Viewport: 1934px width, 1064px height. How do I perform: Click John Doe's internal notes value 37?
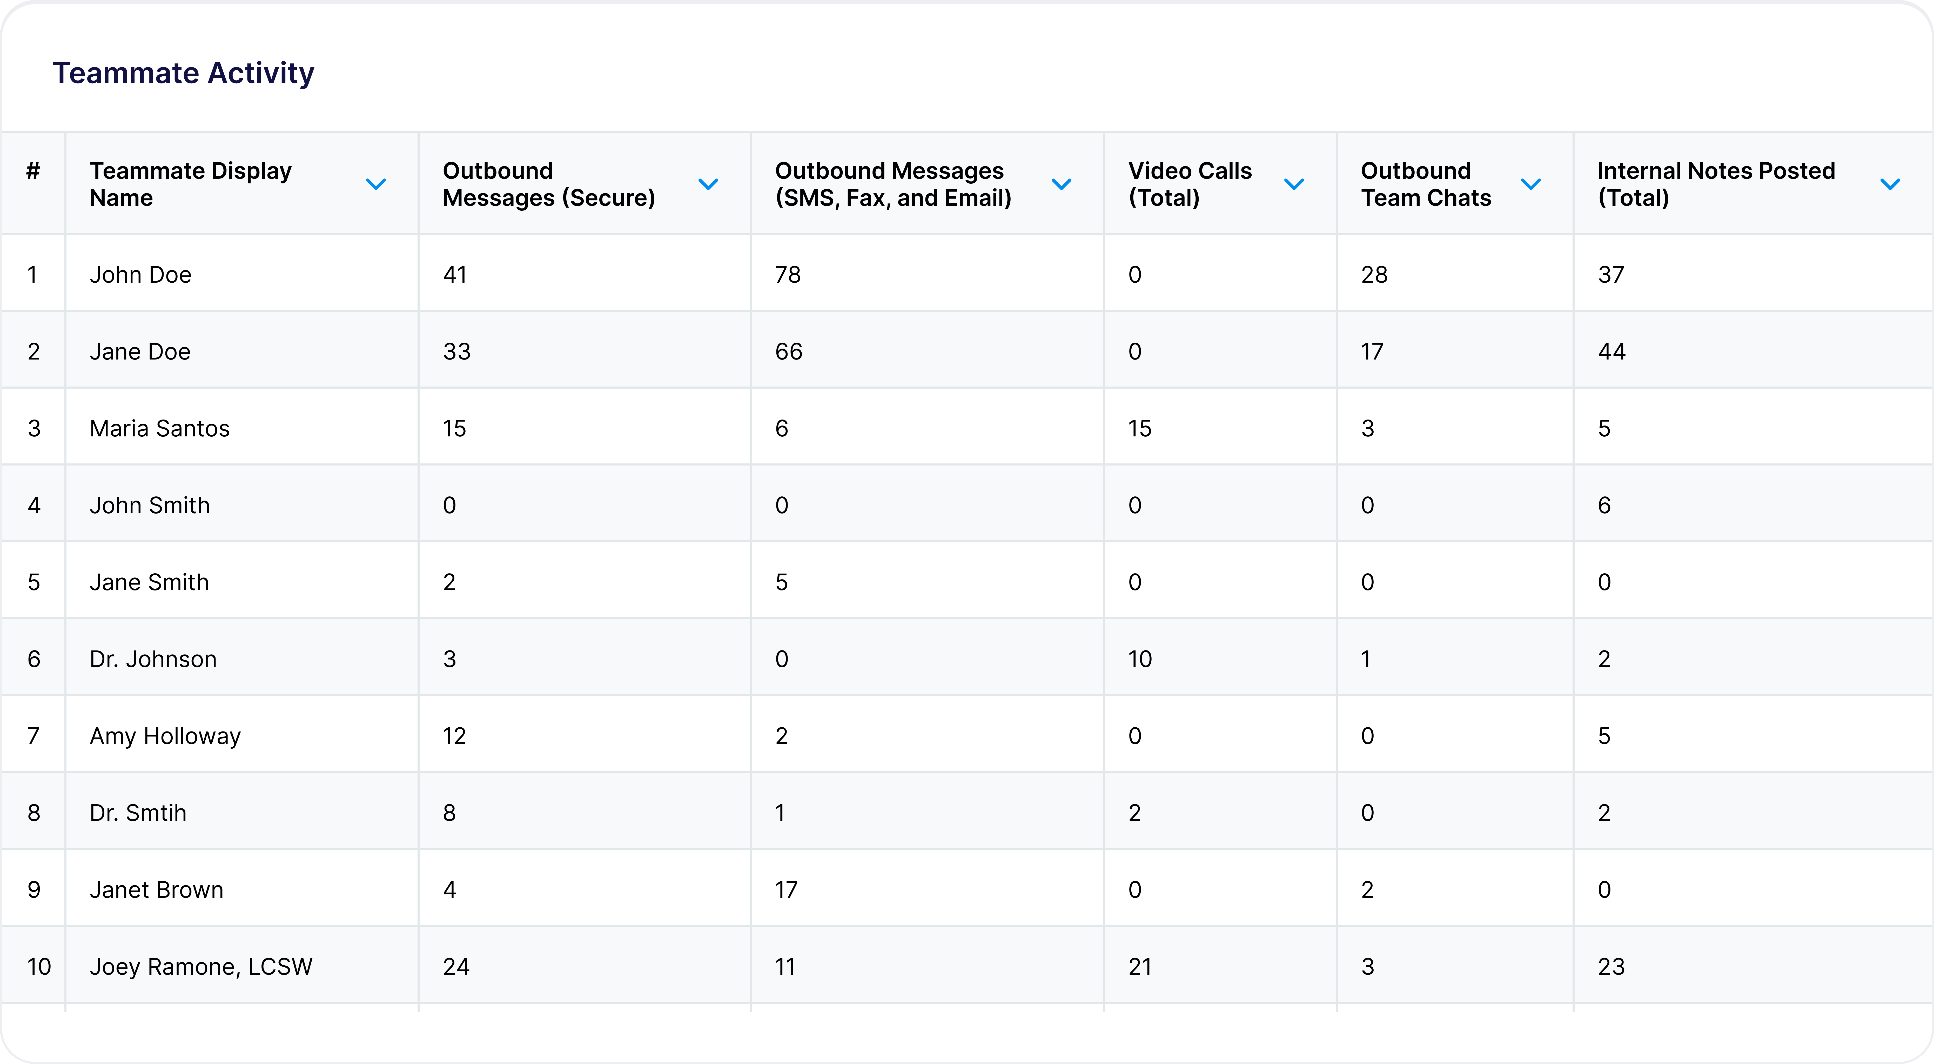[1611, 275]
